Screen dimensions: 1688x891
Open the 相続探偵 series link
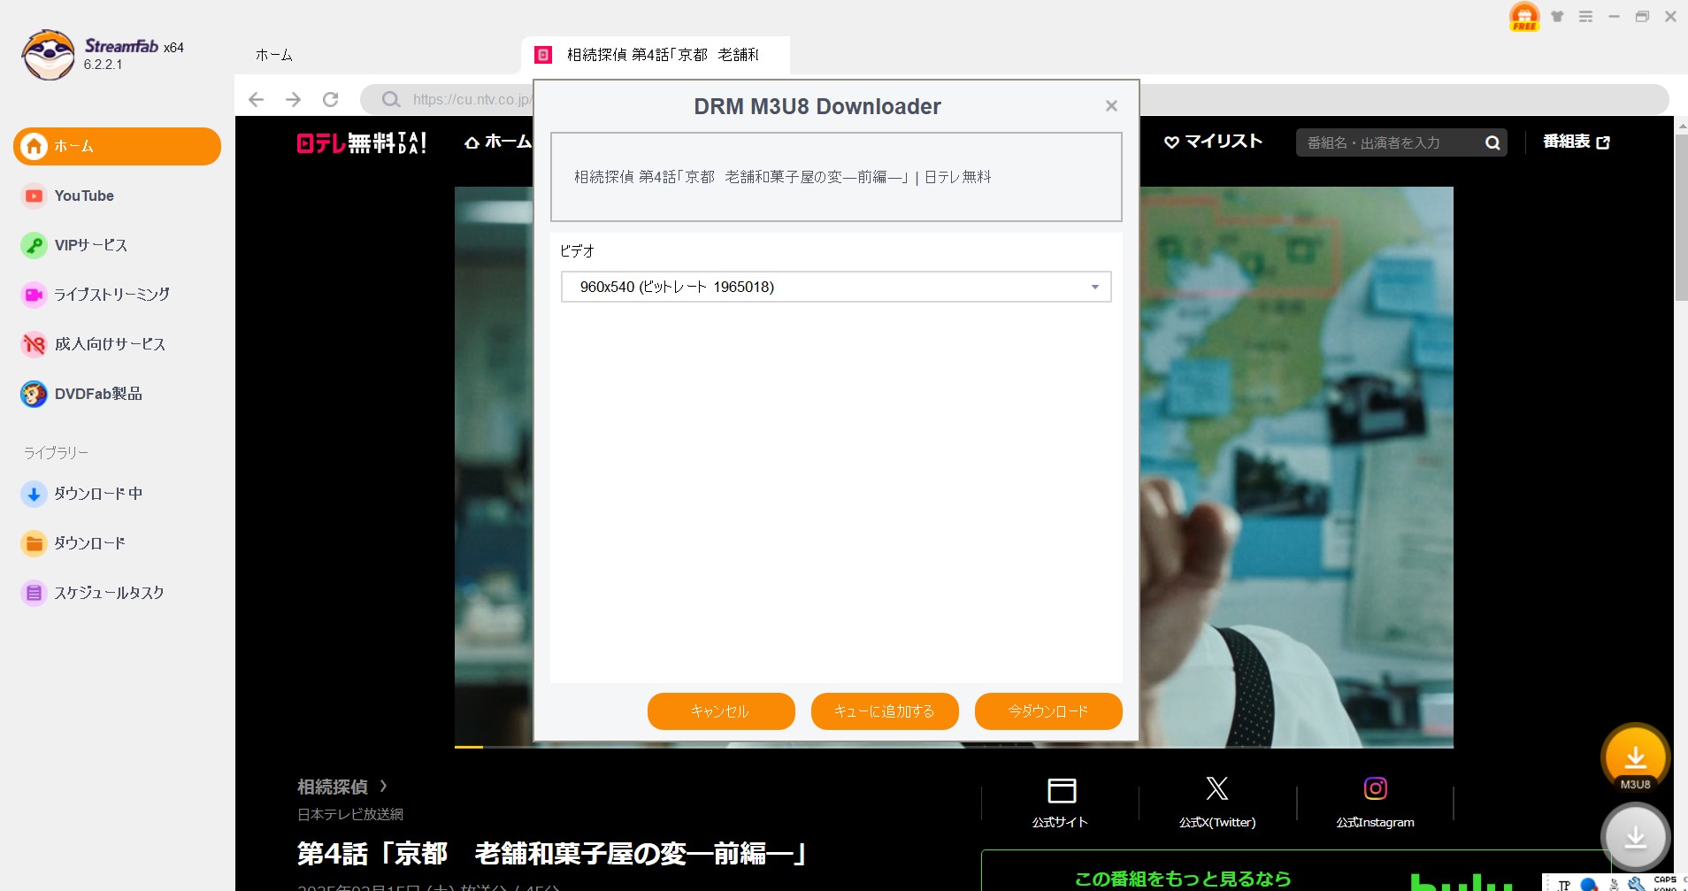point(341,787)
